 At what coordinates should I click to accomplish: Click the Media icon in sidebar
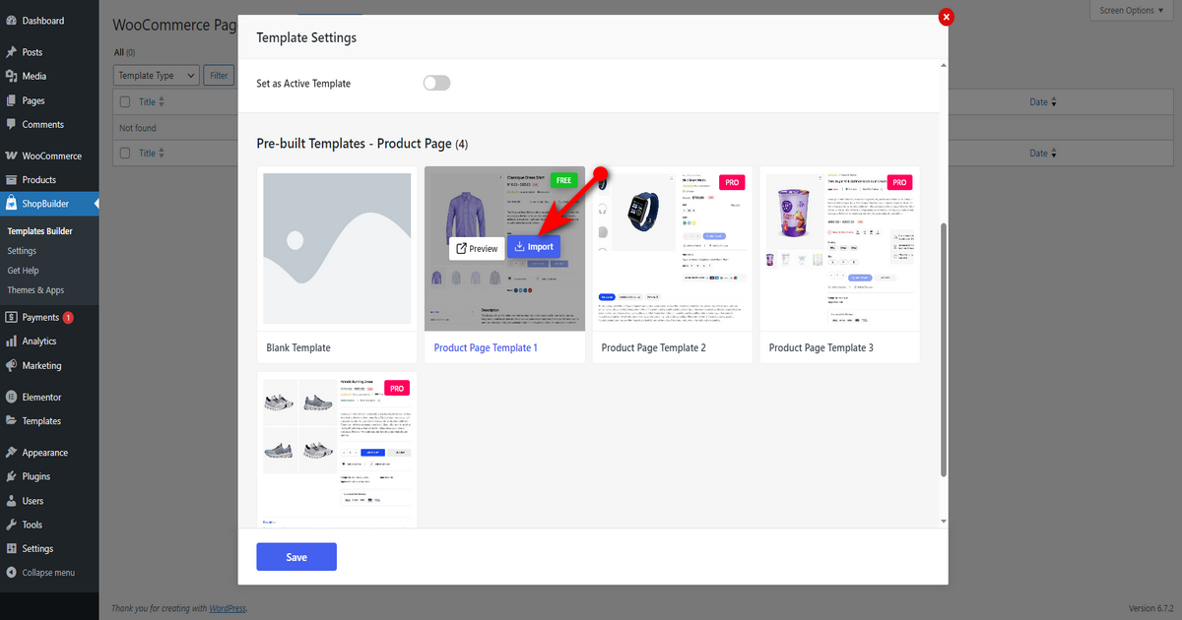point(11,76)
